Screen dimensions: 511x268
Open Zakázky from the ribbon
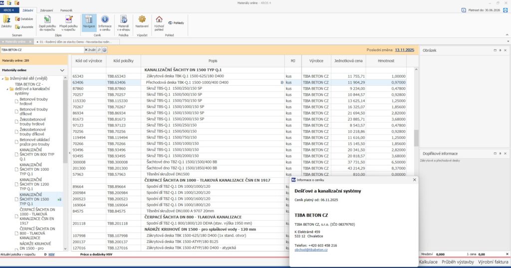click(x=7, y=22)
